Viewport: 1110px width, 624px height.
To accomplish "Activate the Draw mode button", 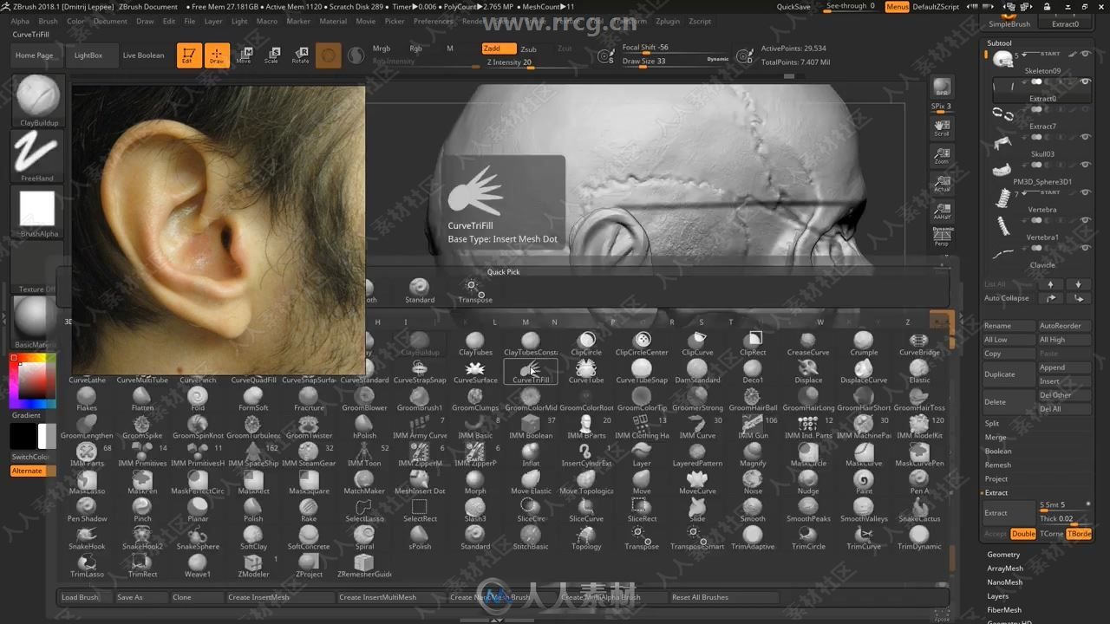I will (217, 55).
